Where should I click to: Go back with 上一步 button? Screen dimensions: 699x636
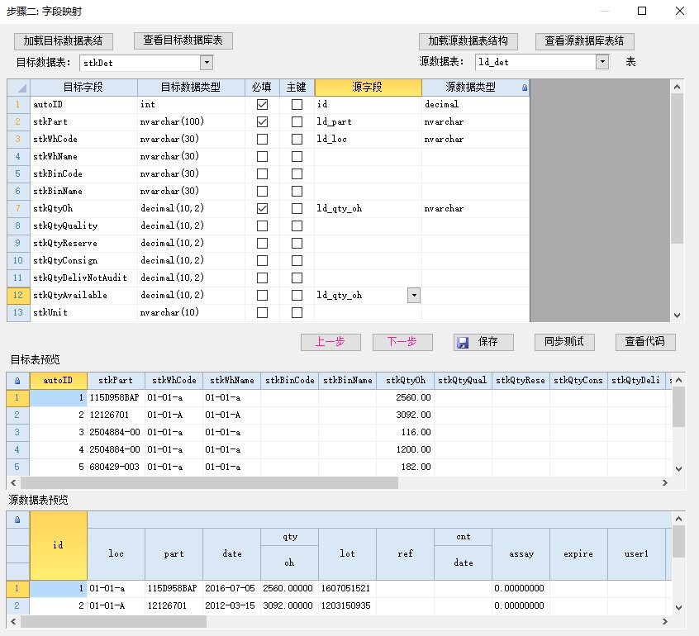330,342
